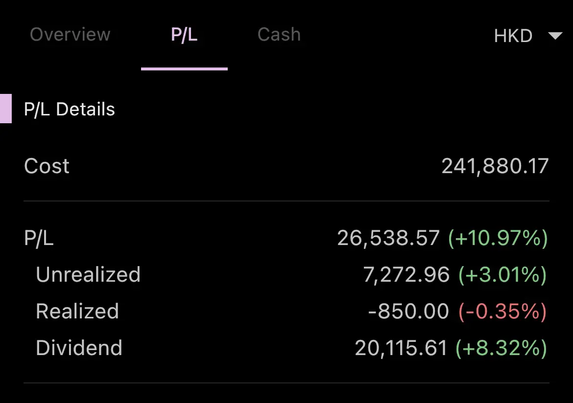The height and width of the screenshot is (403, 573).
Task: Select the Cost row label
Action: coord(47,166)
